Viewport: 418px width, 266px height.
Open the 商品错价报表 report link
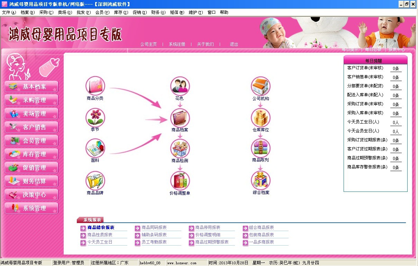(101, 228)
